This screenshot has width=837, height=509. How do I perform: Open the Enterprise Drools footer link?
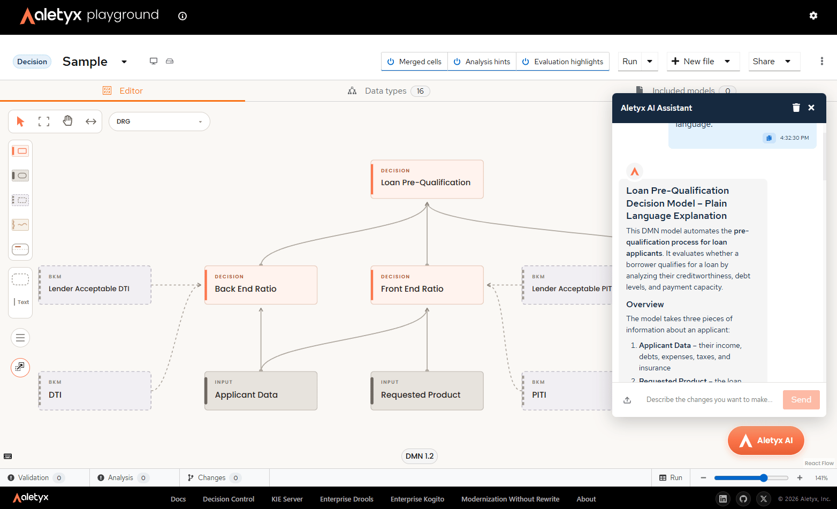coord(347,499)
